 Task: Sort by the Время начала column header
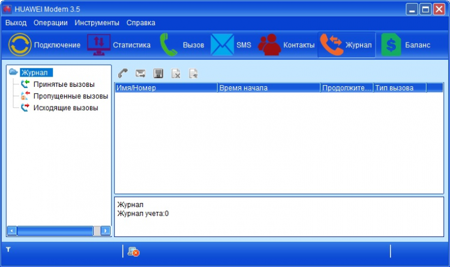[269, 87]
